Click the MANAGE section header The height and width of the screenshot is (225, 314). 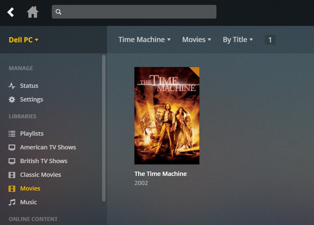(21, 68)
